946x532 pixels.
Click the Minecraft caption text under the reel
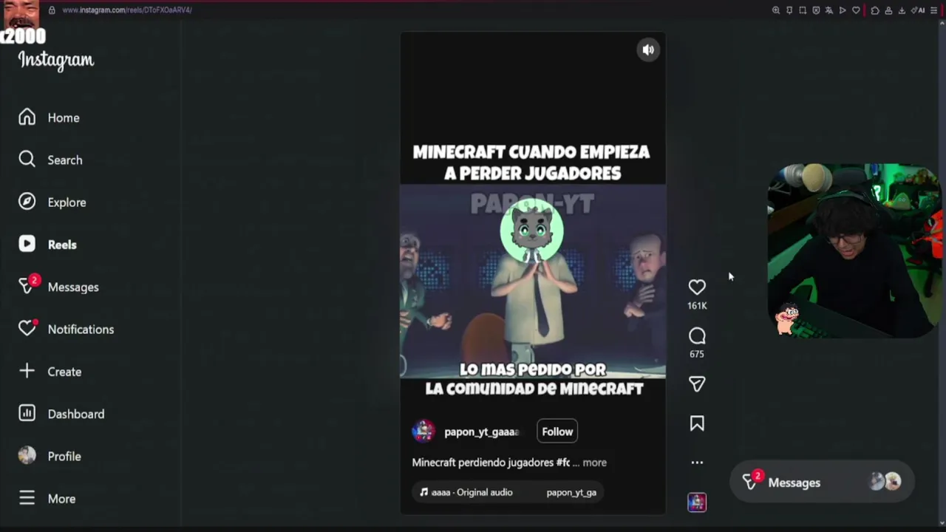[491, 463]
